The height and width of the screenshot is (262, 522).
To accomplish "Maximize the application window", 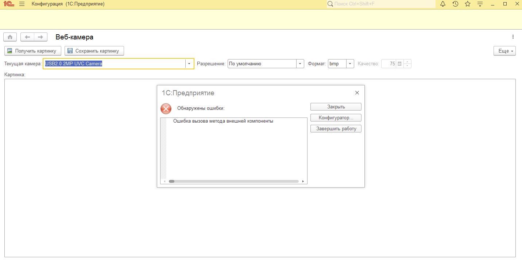I will coord(505,4).
